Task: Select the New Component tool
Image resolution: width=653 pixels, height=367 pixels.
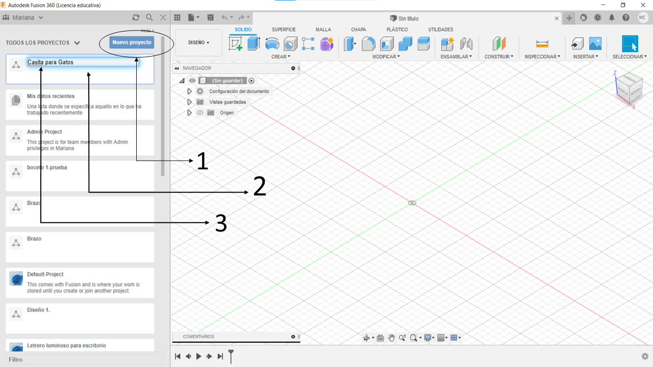Action: (x=447, y=44)
